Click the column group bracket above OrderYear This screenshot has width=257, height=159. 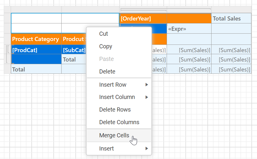tap(143, 10)
